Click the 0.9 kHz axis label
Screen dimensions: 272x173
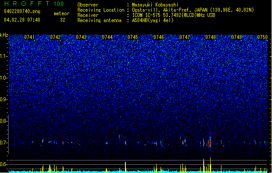coord(3,99)
